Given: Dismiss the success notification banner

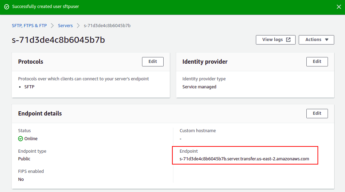Looking at the screenshot, I should click(339, 7).
